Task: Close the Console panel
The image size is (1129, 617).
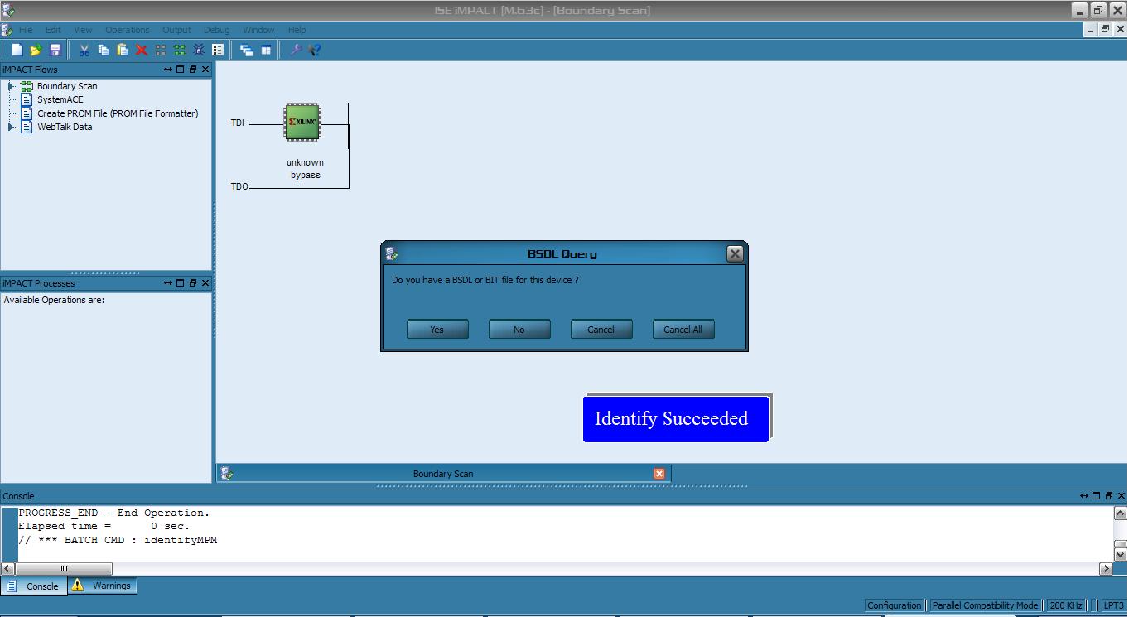Action: point(1121,496)
